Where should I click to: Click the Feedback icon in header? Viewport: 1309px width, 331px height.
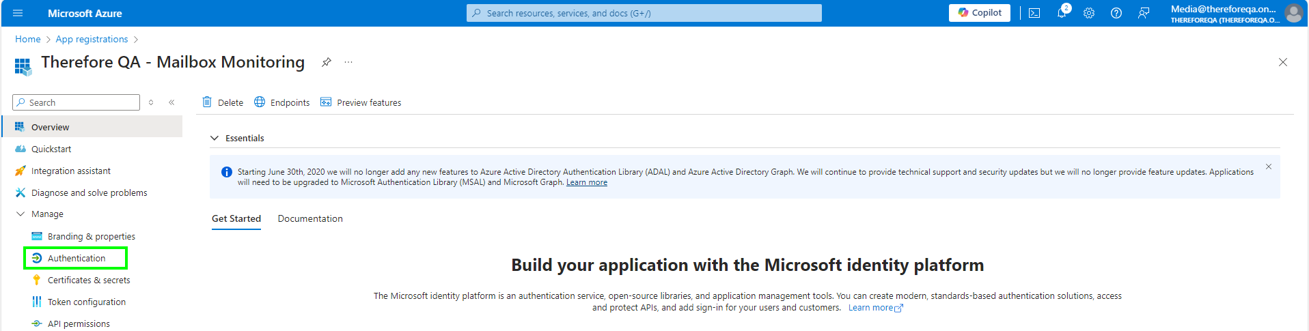1144,13
